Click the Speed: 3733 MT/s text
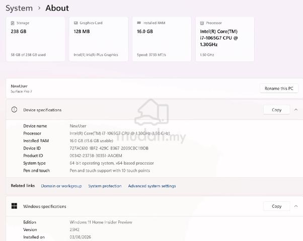303x241 pixels. pyautogui.click(x=151, y=55)
